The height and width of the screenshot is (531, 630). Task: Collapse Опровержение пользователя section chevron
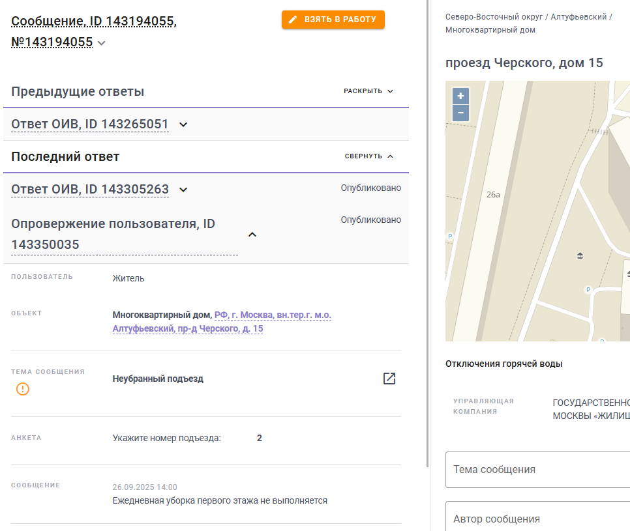252,235
